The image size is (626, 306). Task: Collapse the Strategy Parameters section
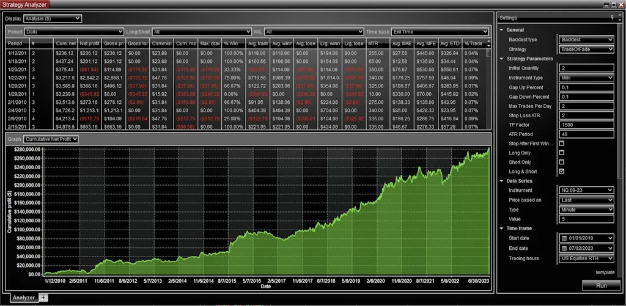coord(501,59)
